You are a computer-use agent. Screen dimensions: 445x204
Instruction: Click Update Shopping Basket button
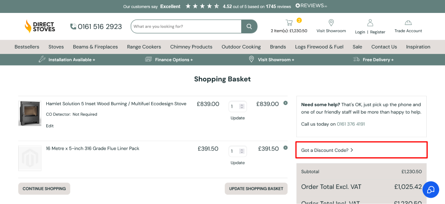pyautogui.click(x=256, y=189)
